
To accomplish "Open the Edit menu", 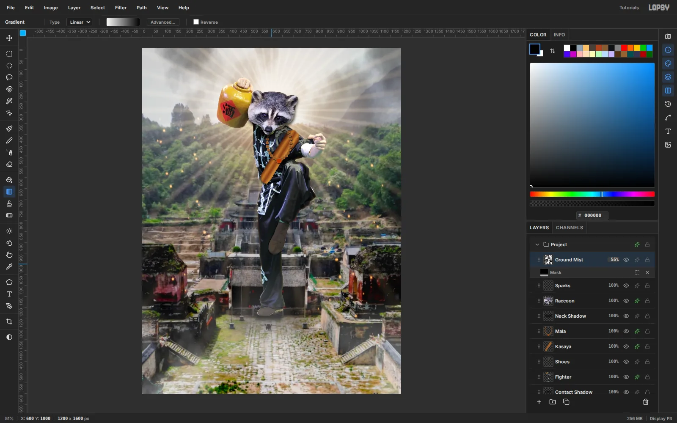I will (29, 8).
